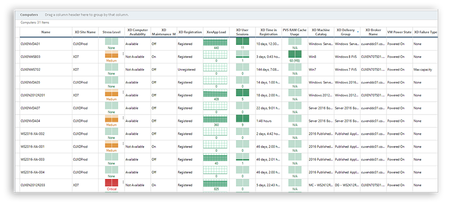Screen dimensions: 450x204
Task: Click the XenApp Load bar showing 825
Action: click(x=215, y=183)
